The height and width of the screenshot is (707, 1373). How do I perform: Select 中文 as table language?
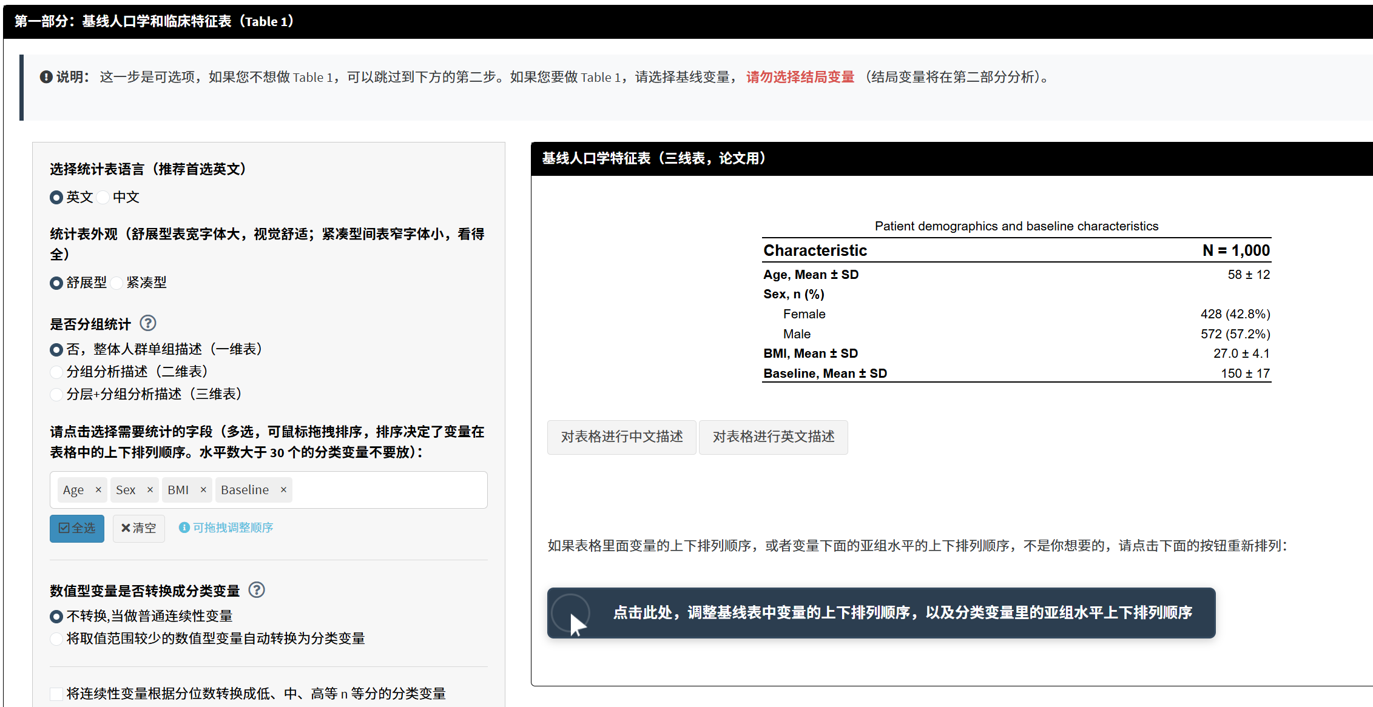104,197
